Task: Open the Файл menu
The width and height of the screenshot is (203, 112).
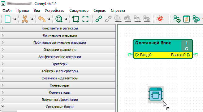Action: point(7,11)
